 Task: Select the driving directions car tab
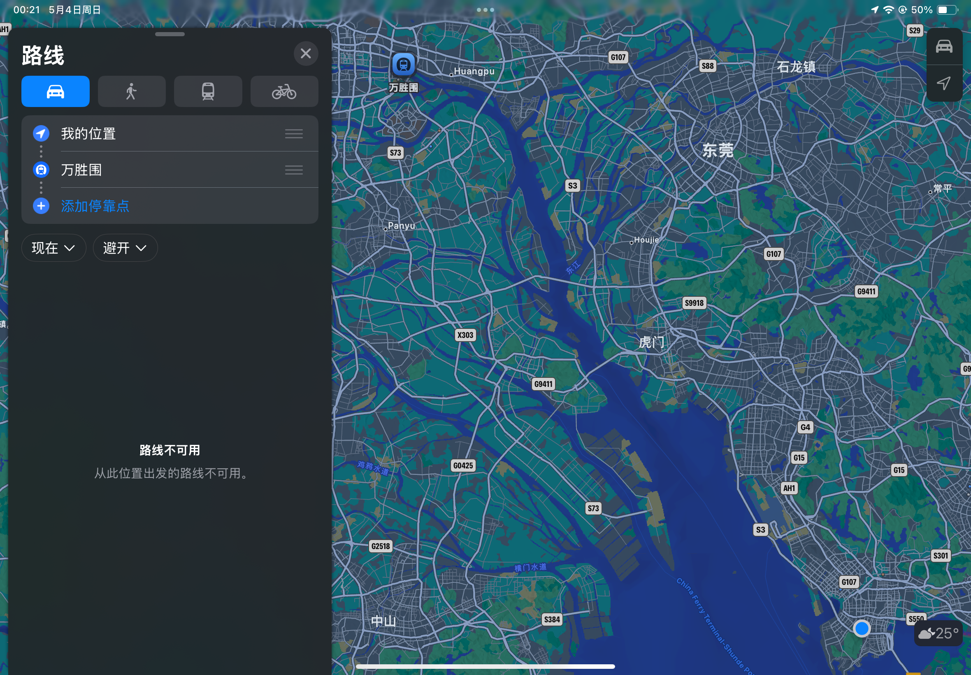point(56,91)
